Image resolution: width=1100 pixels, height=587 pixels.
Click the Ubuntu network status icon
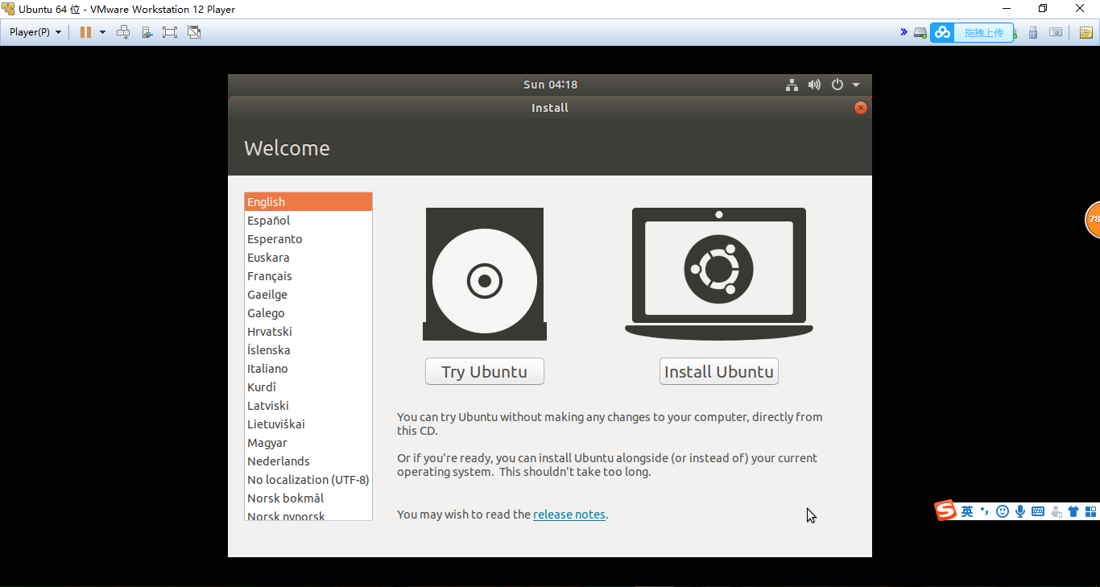click(x=792, y=85)
